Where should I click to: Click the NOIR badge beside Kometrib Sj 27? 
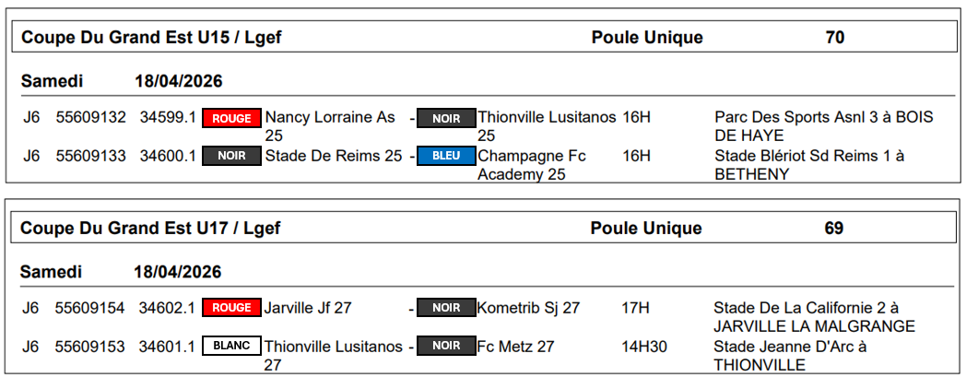[x=446, y=308]
